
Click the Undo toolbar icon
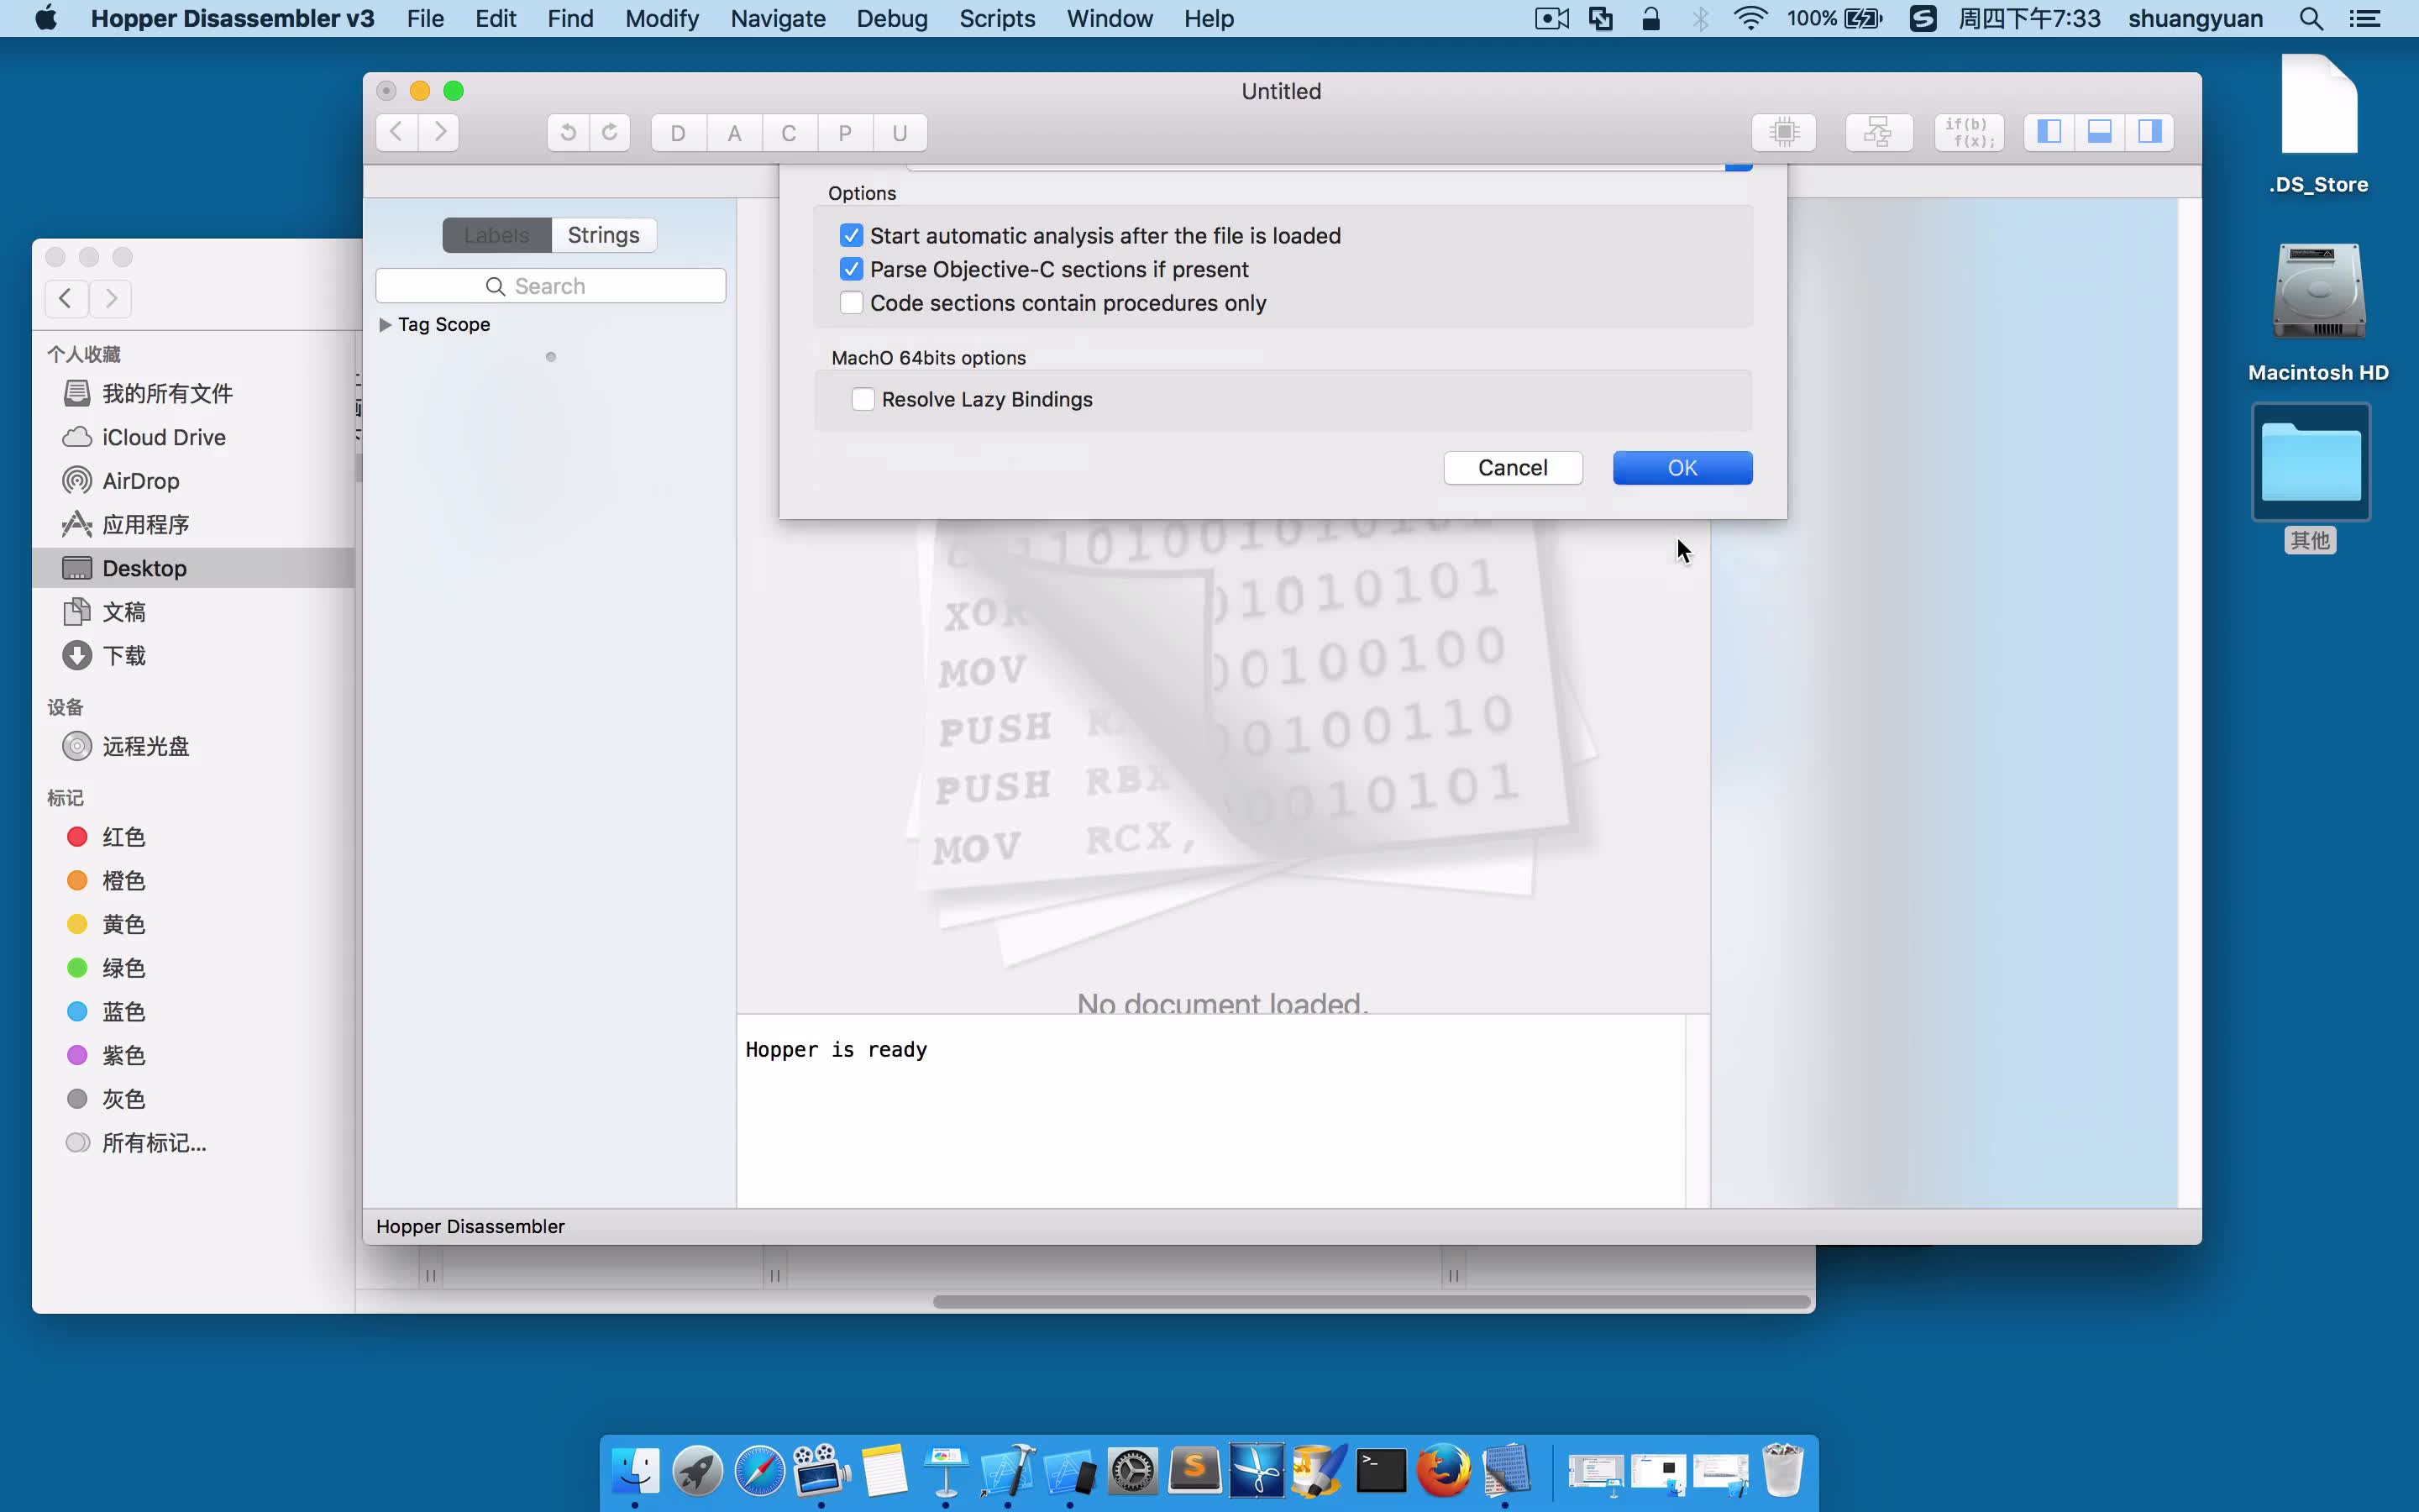tap(564, 133)
